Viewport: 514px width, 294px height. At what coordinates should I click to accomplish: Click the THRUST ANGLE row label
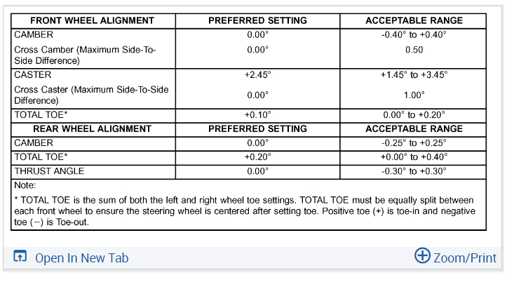point(49,171)
